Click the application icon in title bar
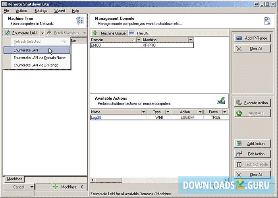 (x=4, y=4)
